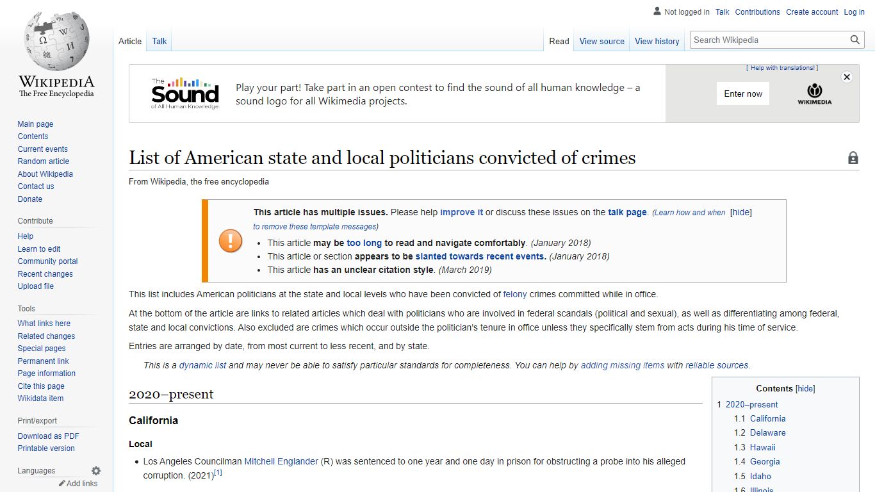This screenshot has height=492, width=875.
Task: Click adding missing items link
Action: click(623, 365)
